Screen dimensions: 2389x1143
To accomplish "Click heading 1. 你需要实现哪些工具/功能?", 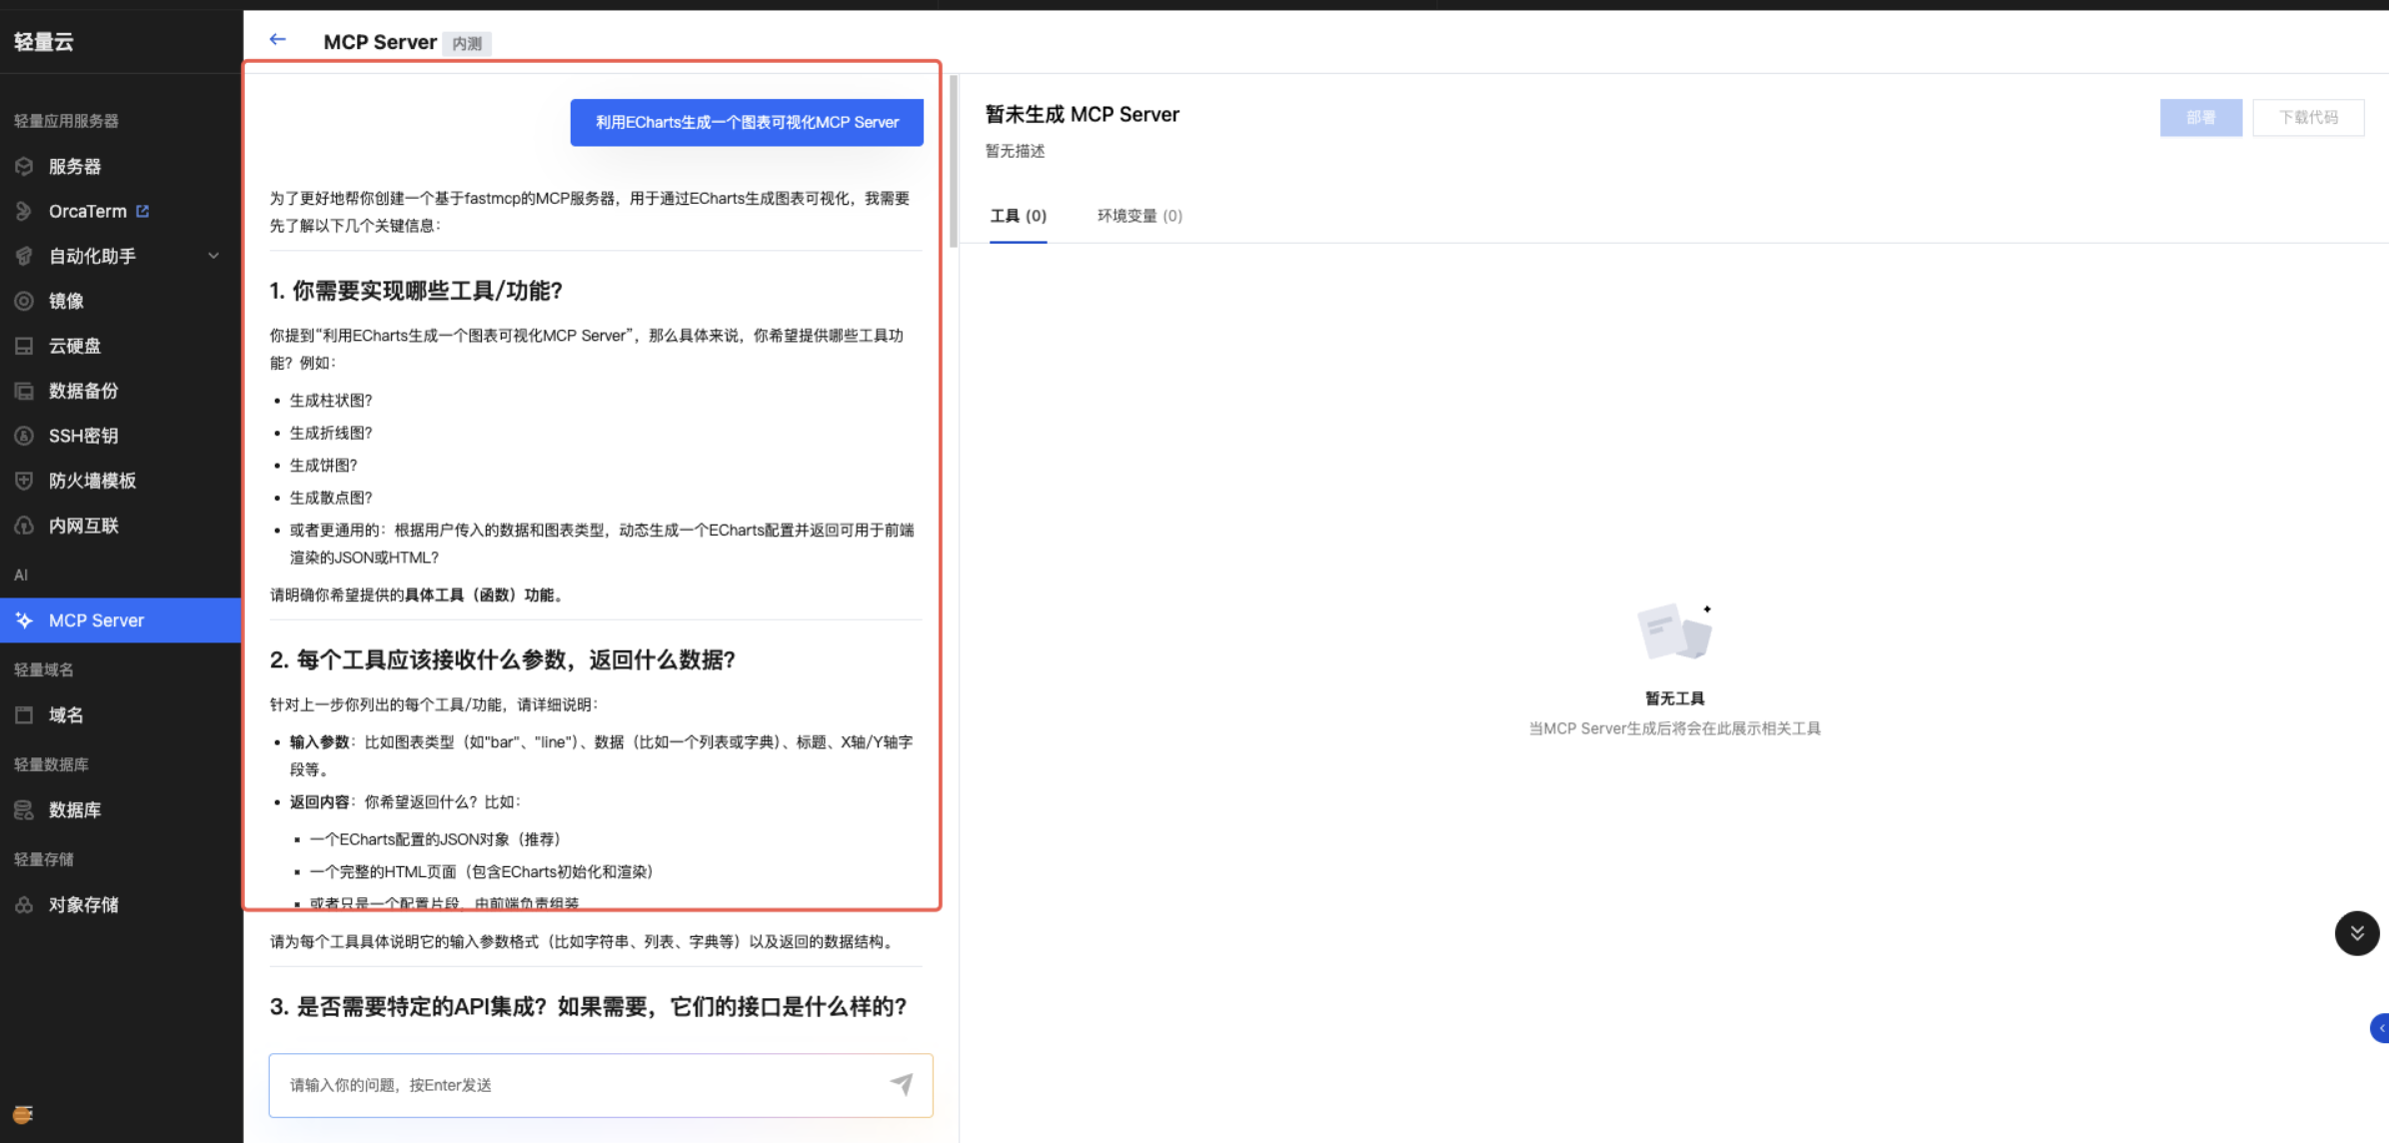I will [x=416, y=291].
